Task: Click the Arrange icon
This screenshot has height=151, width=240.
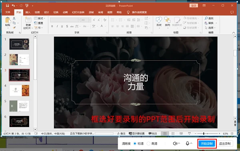Action: [x=167, y=20]
